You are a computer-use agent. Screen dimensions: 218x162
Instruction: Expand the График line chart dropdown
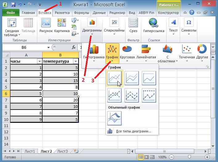coord(112,61)
